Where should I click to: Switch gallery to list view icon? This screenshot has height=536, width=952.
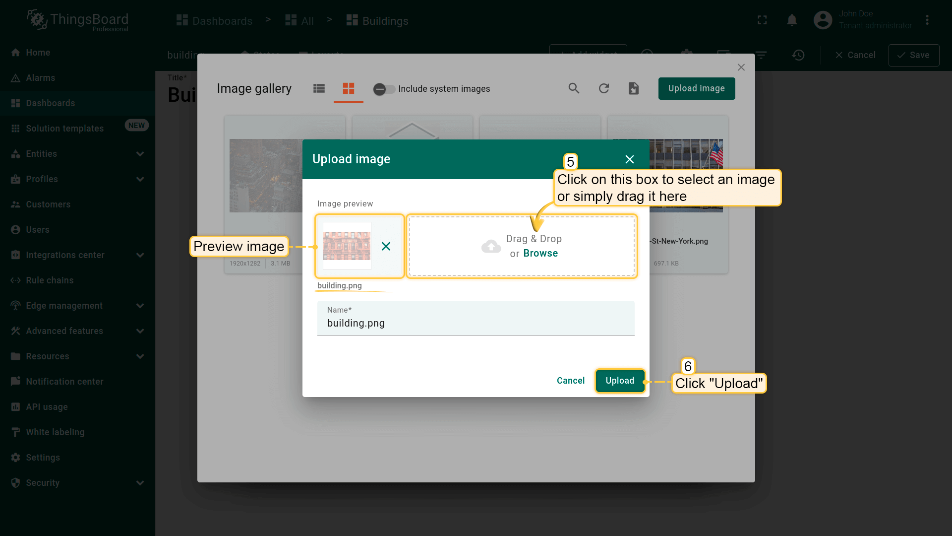click(319, 88)
